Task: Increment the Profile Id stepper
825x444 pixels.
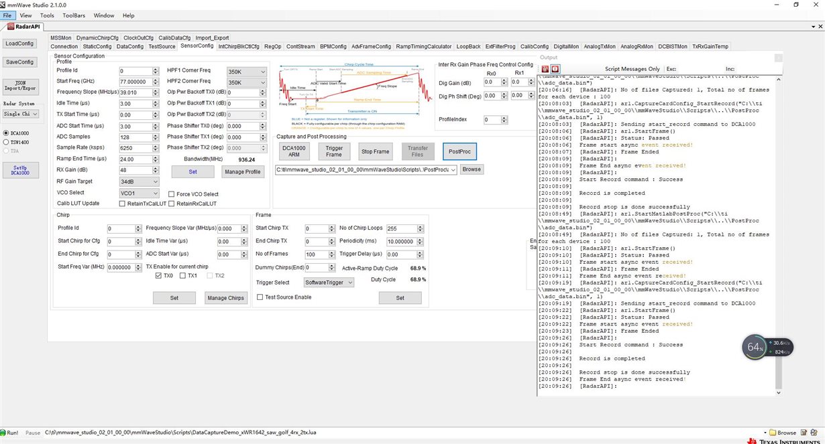Action: [x=156, y=69]
